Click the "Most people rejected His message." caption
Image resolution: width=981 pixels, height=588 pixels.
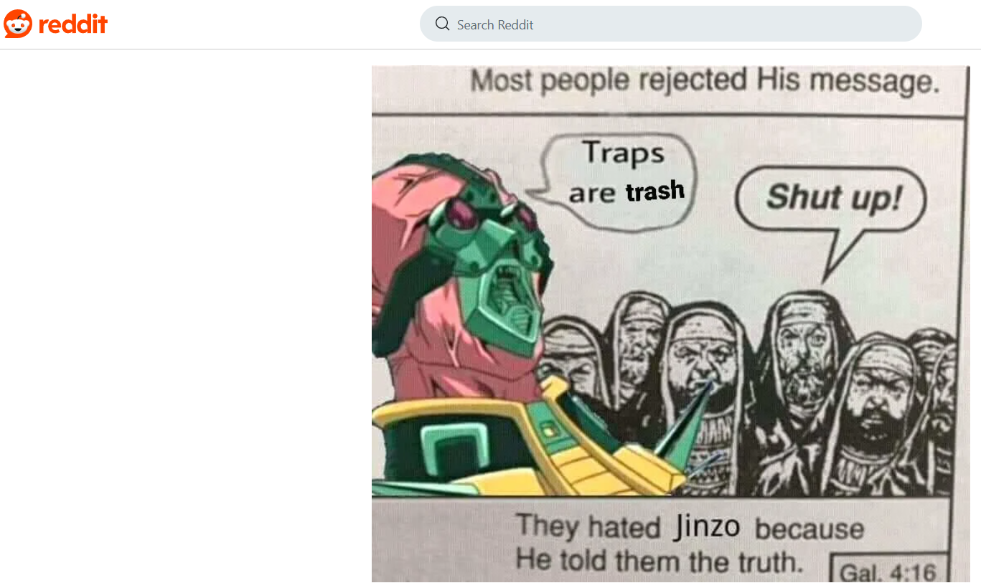(x=704, y=81)
